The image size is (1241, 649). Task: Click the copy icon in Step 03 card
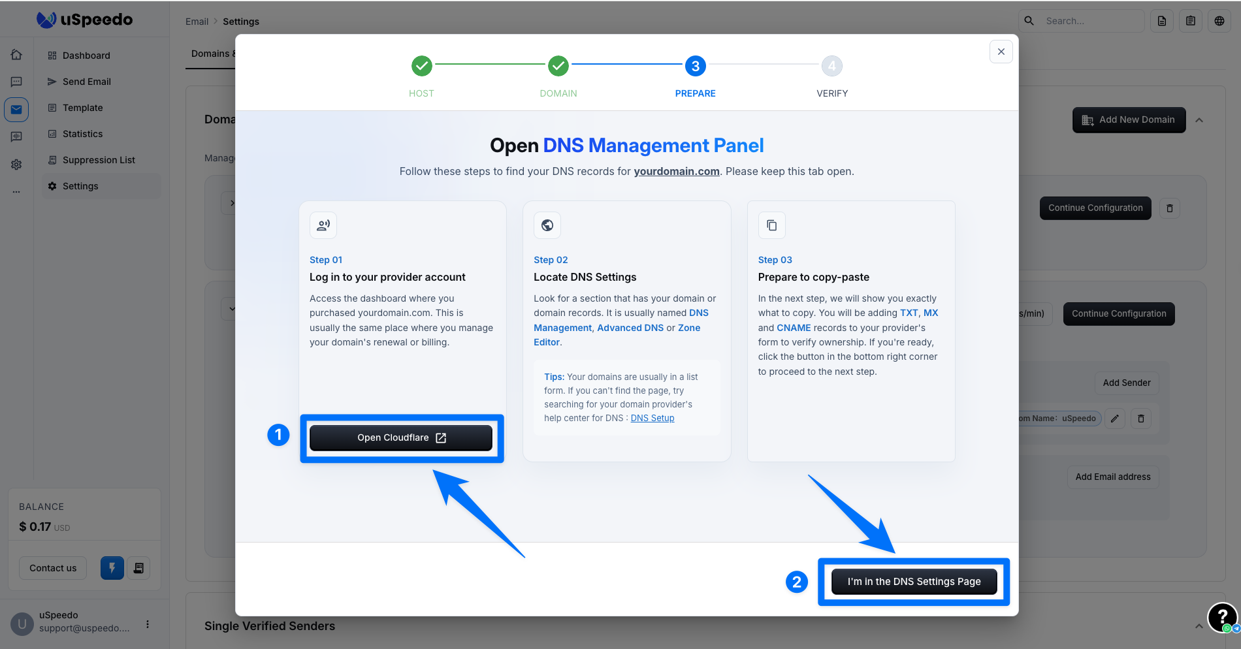click(771, 225)
